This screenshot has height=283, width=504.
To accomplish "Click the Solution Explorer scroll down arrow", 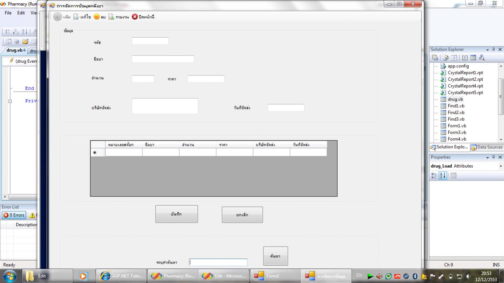I will click(501, 139).
